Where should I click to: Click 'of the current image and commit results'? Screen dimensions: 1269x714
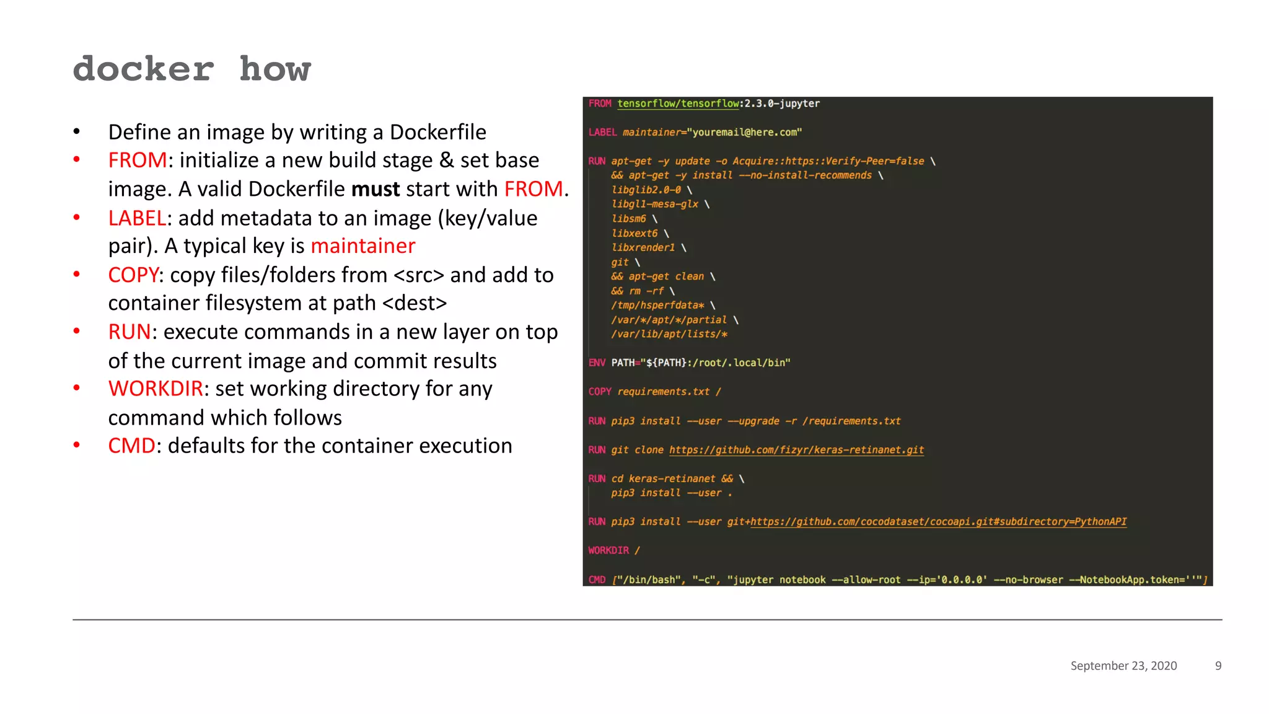(x=302, y=361)
